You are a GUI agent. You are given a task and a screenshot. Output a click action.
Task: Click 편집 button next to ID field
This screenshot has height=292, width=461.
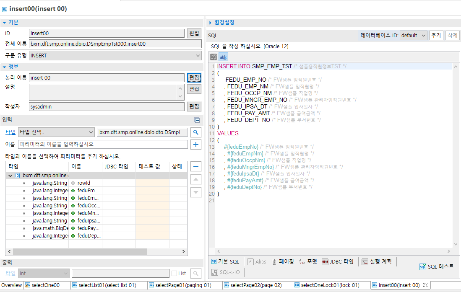194,34
